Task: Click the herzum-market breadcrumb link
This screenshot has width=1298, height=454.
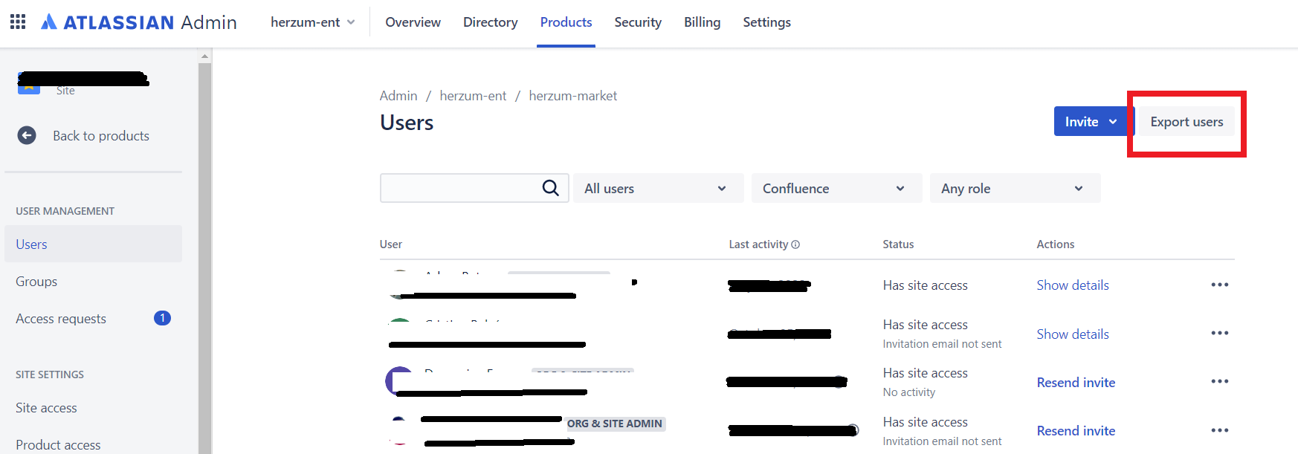Action: pos(572,96)
